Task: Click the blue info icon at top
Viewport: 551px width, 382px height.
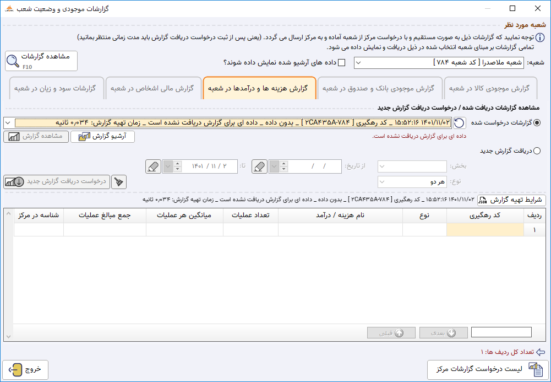Action: [540, 37]
